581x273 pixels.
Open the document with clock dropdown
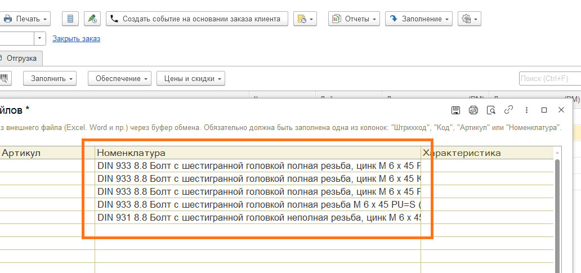[305, 19]
